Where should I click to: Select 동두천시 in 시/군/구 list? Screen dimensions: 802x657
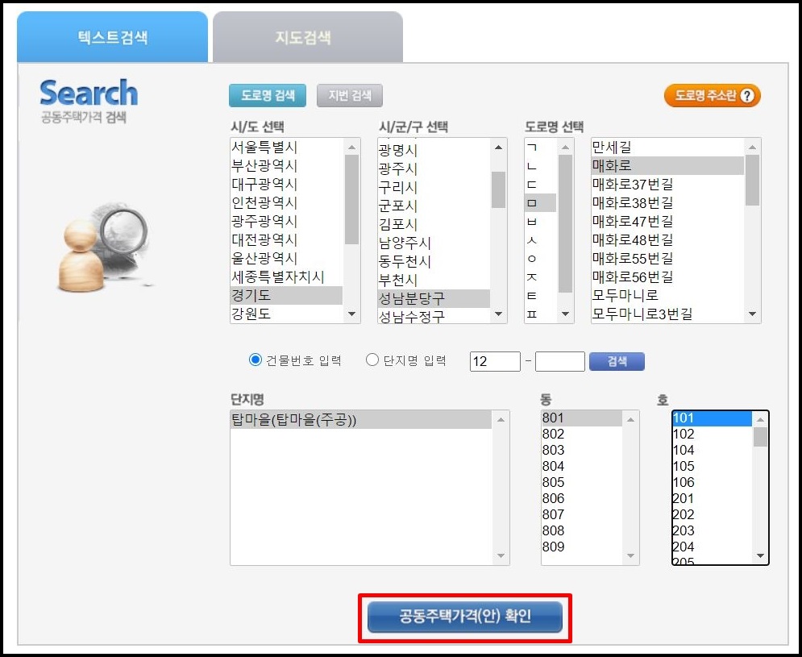click(434, 261)
